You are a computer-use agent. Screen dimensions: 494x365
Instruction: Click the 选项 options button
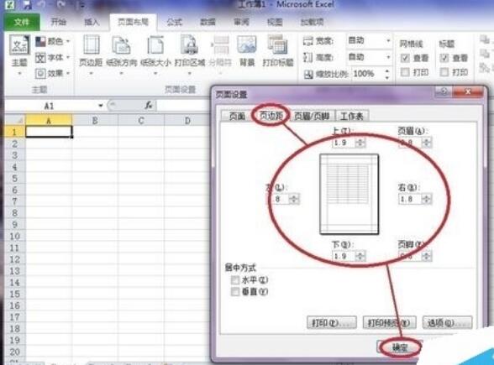(447, 322)
